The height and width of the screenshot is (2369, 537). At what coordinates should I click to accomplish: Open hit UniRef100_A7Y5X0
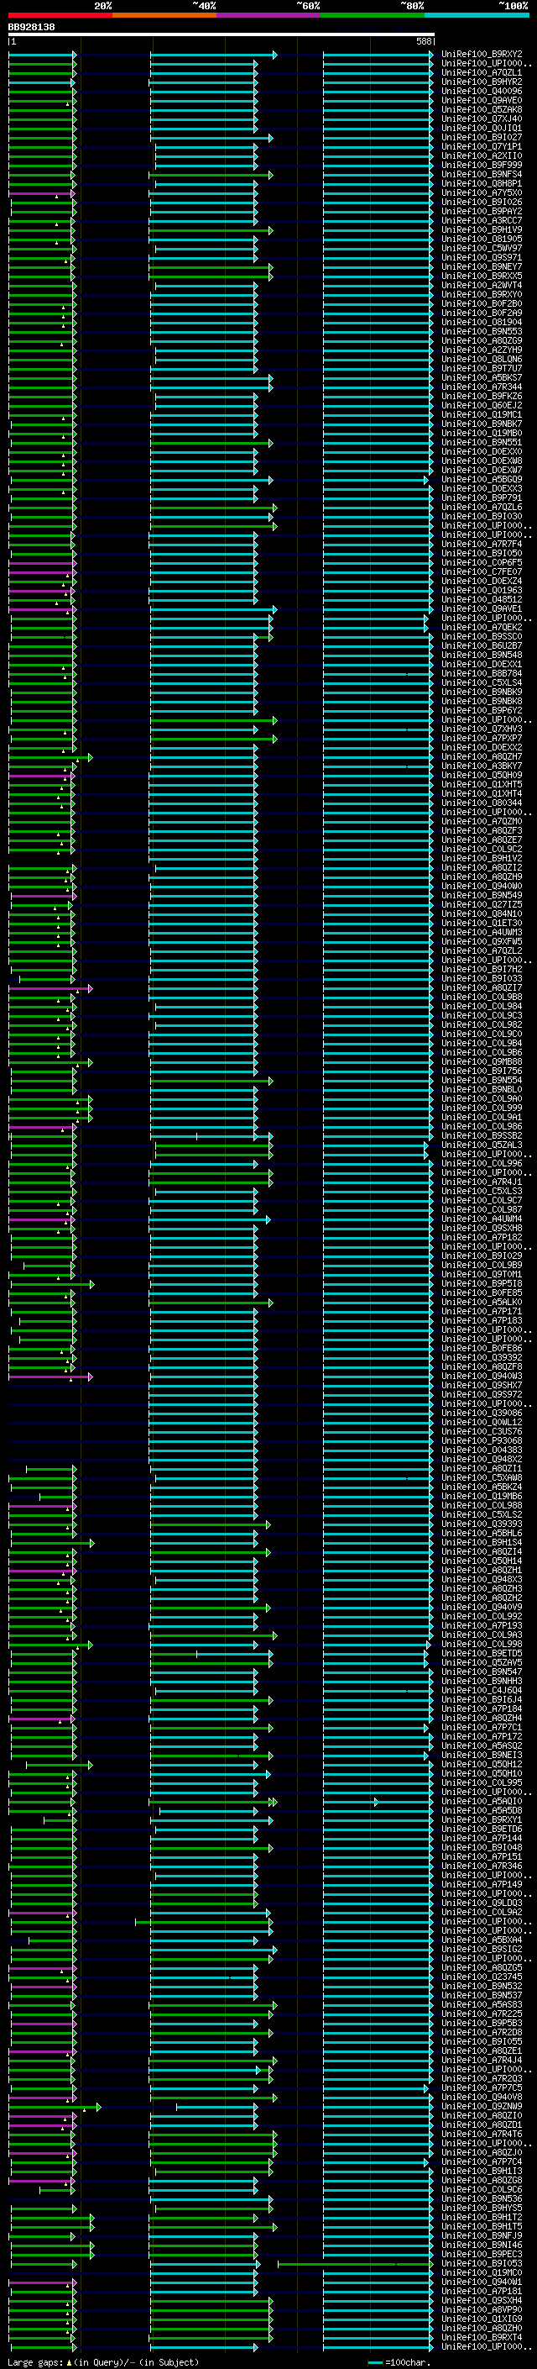[x=482, y=192]
